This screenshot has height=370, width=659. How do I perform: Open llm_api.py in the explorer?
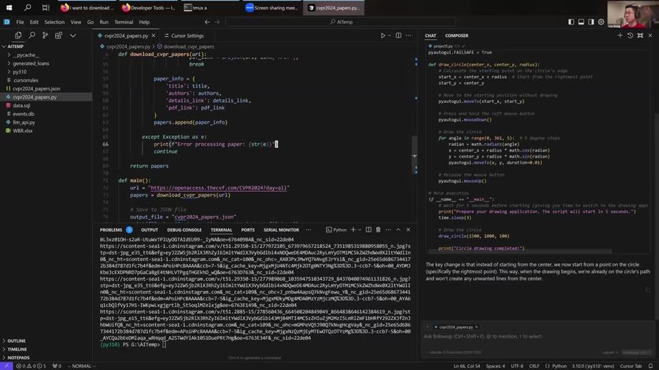pyautogui.click(x=46, y=122)
